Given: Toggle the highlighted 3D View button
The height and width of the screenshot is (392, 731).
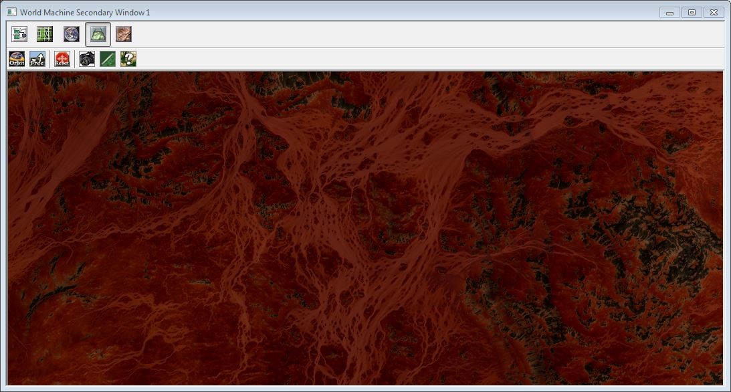Looking at the screenshot, I should click(x=96, y=33).
